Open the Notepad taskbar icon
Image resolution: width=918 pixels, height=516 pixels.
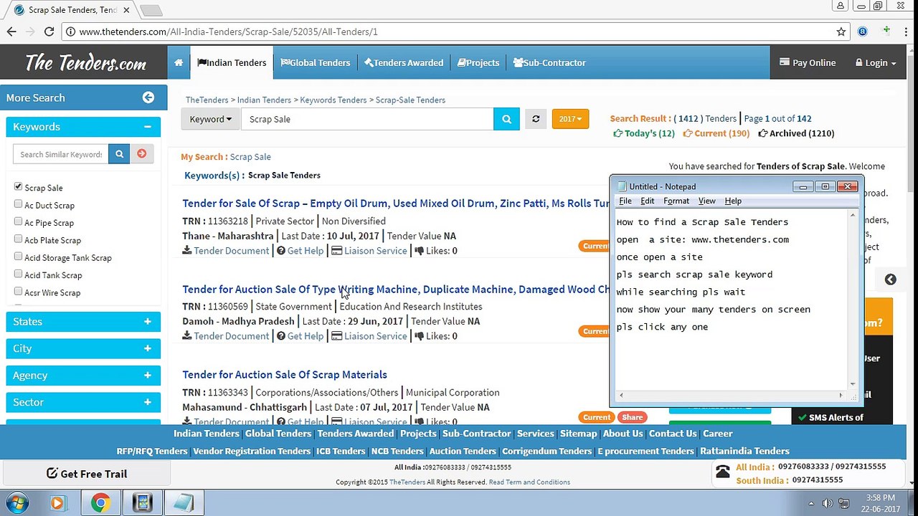184,503
